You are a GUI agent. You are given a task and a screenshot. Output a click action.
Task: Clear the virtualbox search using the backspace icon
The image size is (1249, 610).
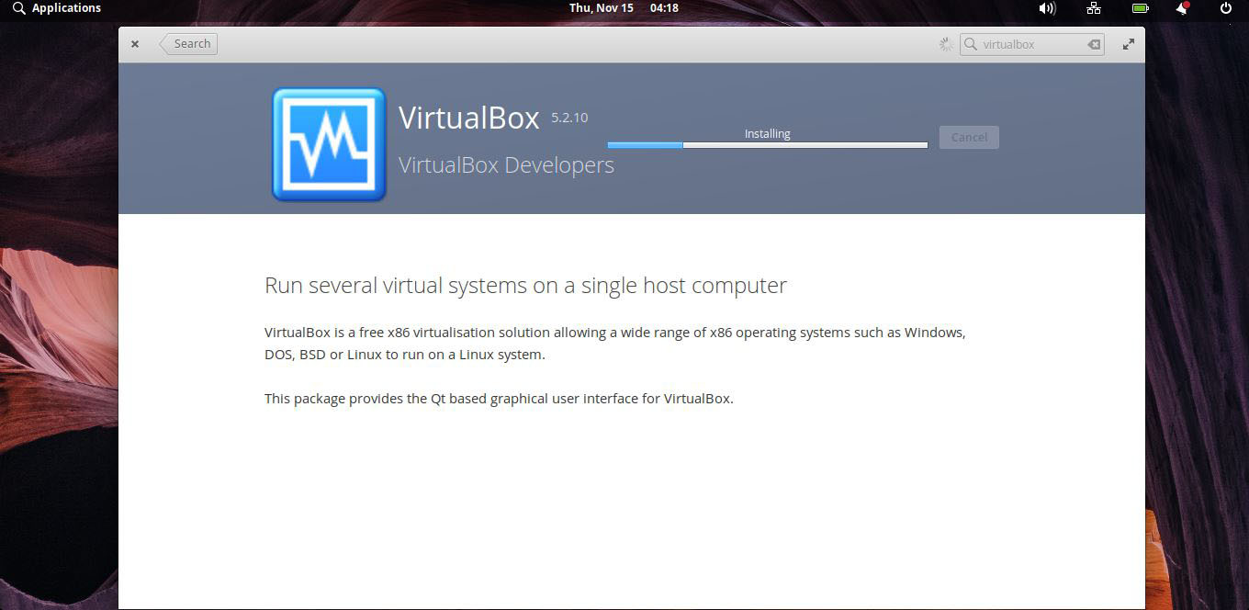click(x=1093, y=43)
